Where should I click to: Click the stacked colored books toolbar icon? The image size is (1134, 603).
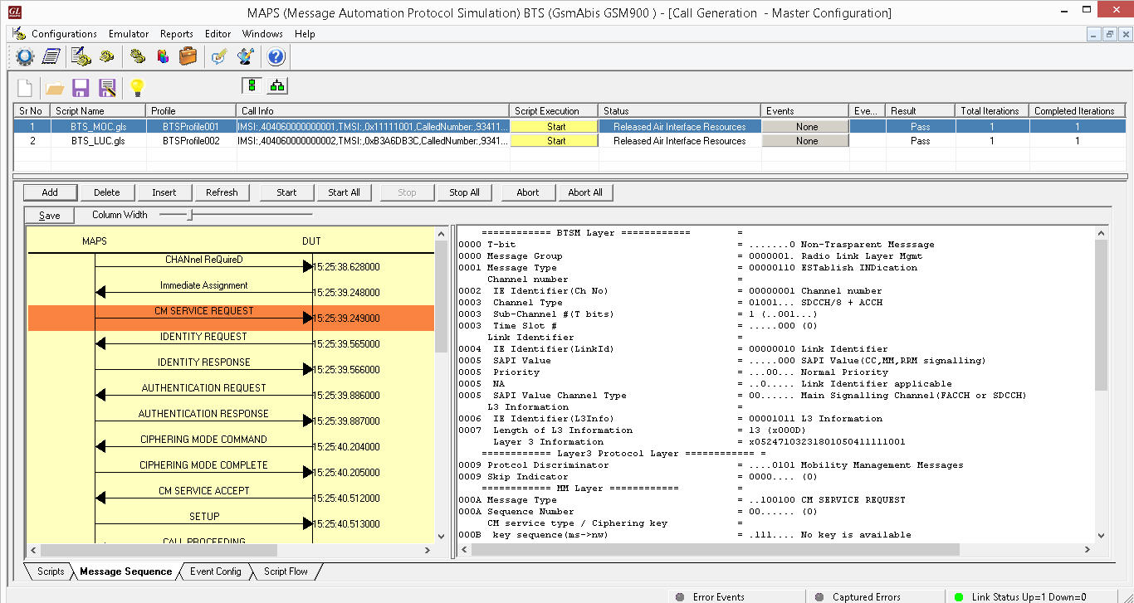[x=163, y=56]
